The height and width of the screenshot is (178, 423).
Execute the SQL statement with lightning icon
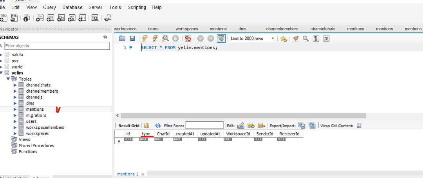tap(145, 38)
